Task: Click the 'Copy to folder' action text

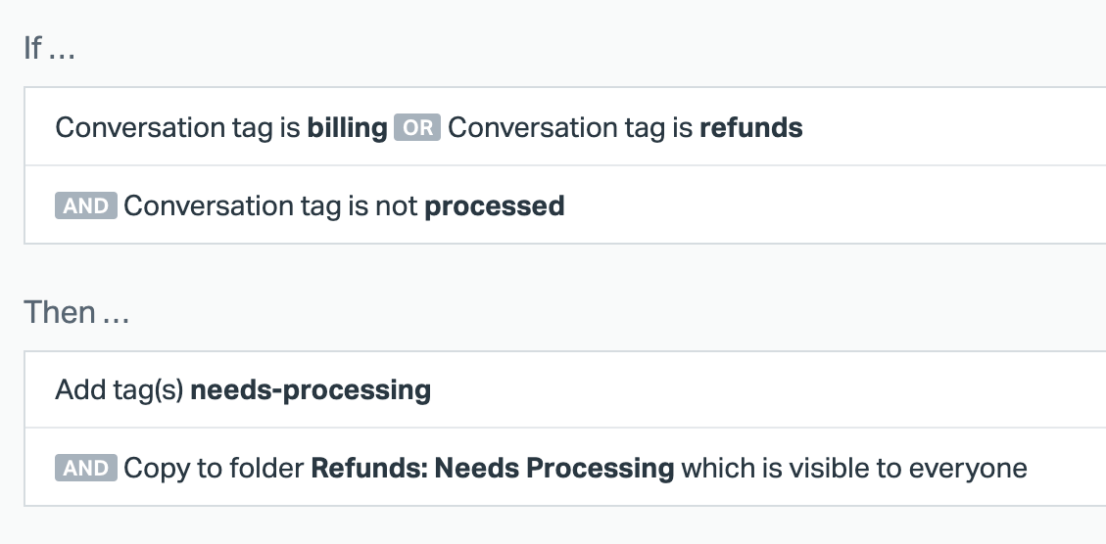Action: [215, 468]
